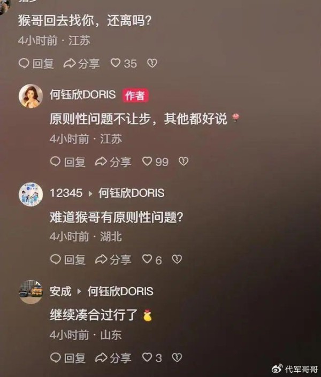Dislike 安成's comment with broken heart

[x=177, y=358]
